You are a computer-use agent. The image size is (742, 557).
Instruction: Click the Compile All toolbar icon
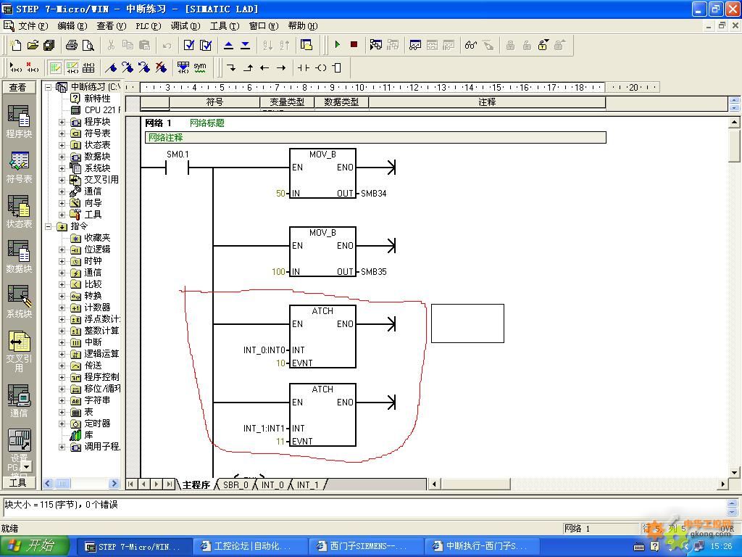click(x=206, y=45)
